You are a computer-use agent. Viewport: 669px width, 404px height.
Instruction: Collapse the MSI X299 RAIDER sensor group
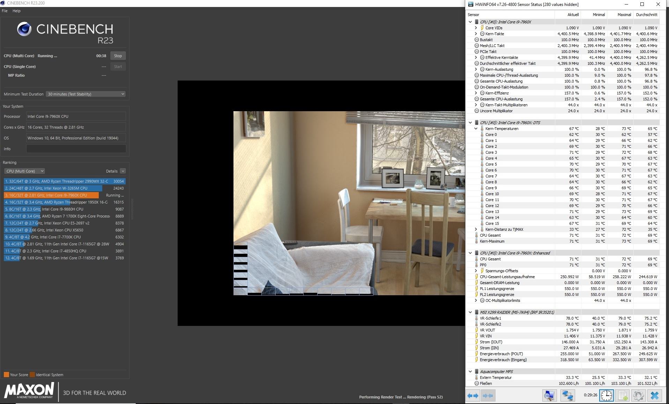coord(470,312)
